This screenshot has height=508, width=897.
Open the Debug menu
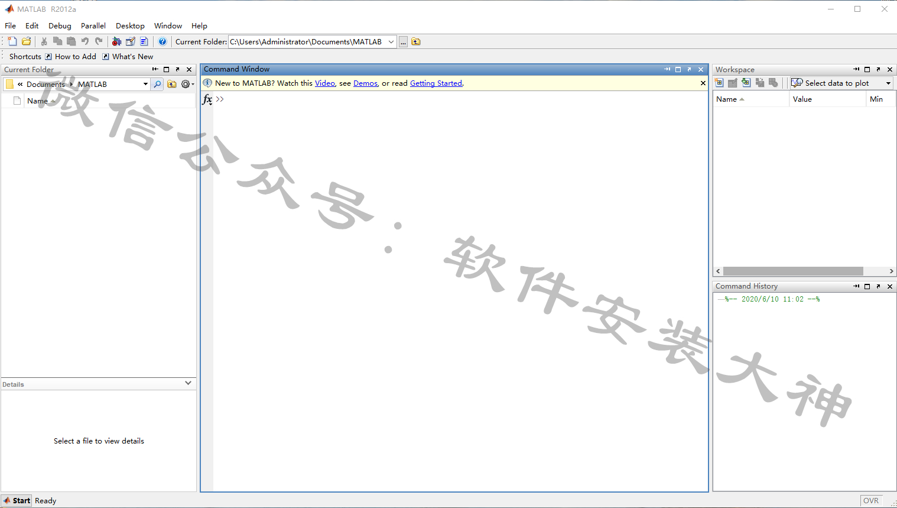[60, 26]
